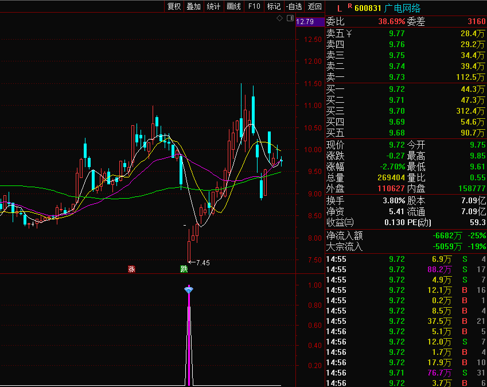Viewport: 487px width, 387px height.
Task: Select the trade row with 17.9万
Action: (406, 362)
